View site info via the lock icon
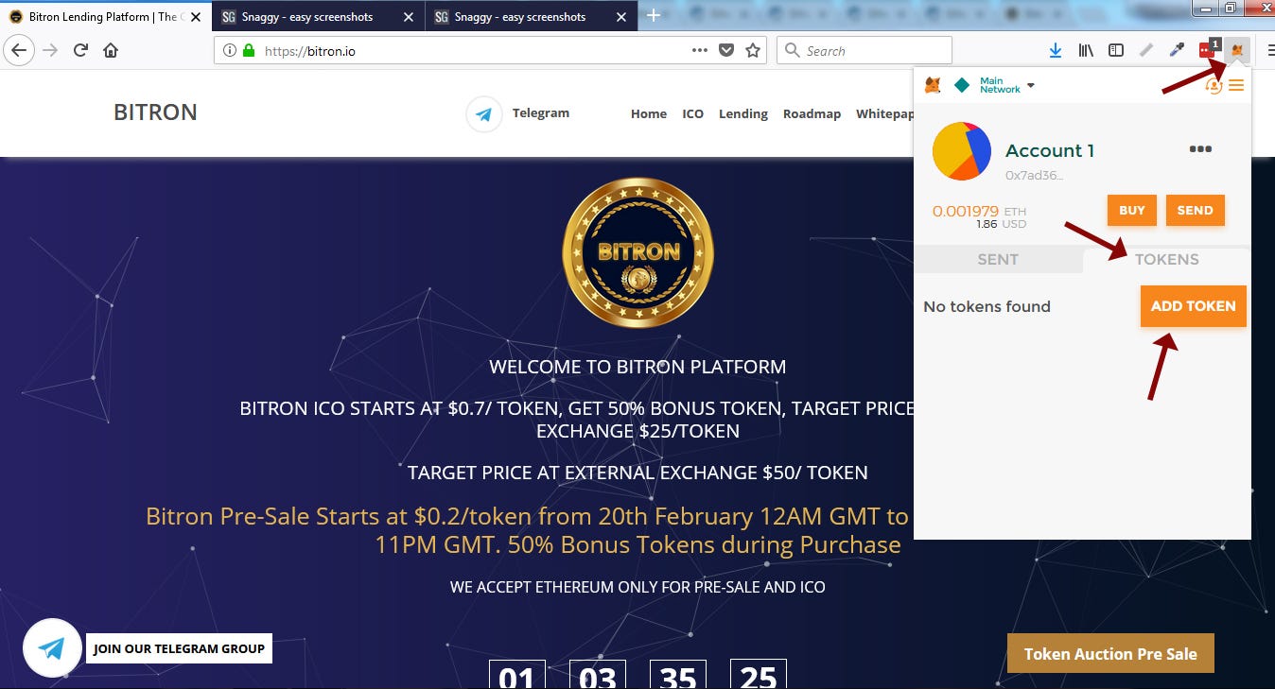Image resolution: width=1275 pixels, height=689 pixels. click(249, 51)
